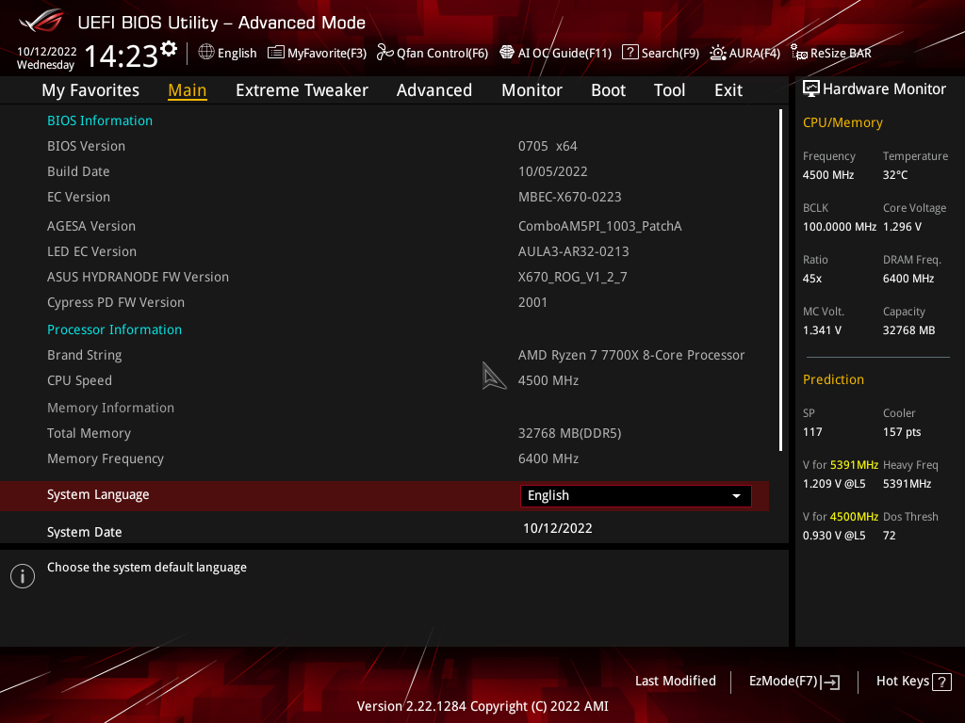Click Cypress PD FW value 2001
Screen dimensions: 965x723
(532, 302)
